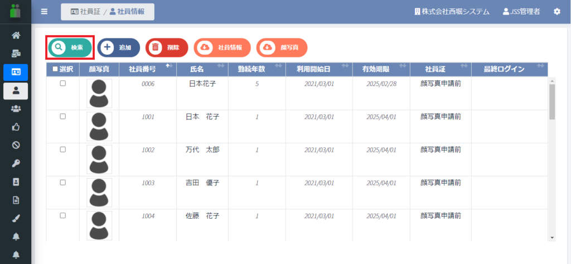The width and height of the screenshot is (571, 264).
Task: Click the table's vertical scrollbar thumb
Action: [x=552, y=102]
